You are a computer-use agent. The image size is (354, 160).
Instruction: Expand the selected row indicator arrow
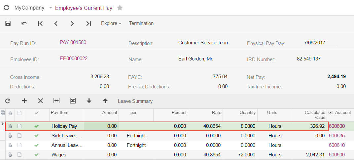(3, 124)
